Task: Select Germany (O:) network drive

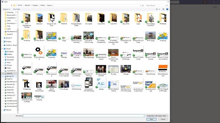Action: (x=11, y=95)
